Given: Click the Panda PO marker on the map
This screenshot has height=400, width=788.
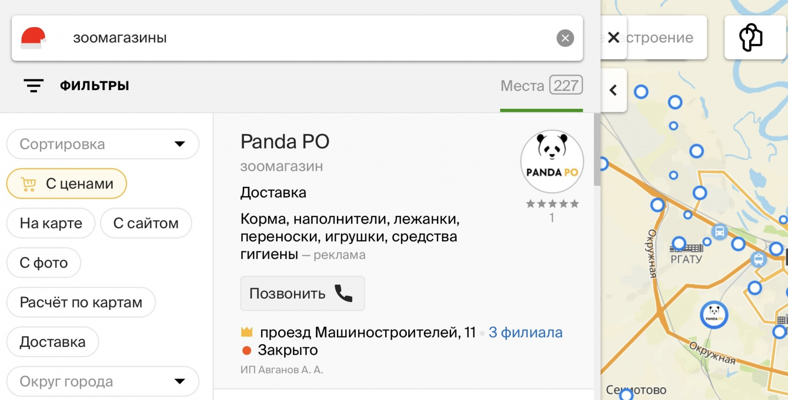Looking at the screenshot, I should 714,314.
